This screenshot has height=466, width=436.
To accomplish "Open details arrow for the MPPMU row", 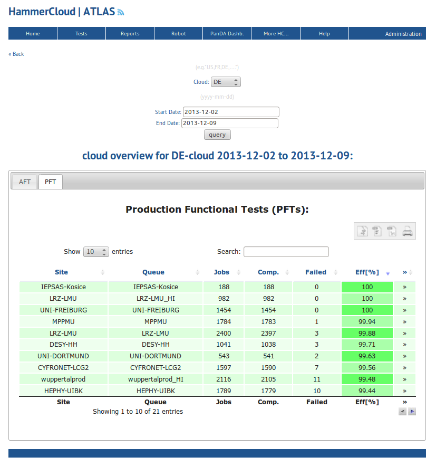I will pos(404,321).
